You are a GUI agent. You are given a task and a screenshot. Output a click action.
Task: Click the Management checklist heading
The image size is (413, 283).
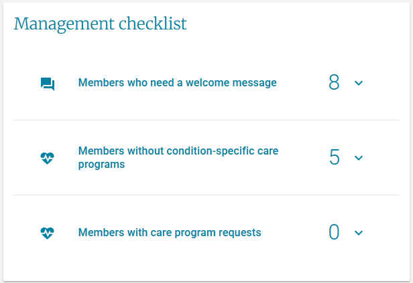(x=100, y=24)
